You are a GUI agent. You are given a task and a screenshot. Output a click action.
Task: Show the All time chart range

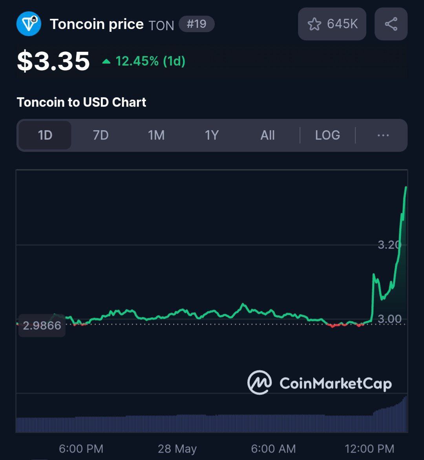point(267,135)
